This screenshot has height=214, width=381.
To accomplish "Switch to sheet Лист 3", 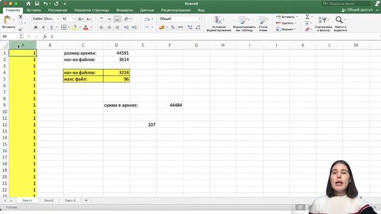I will pyautogui.click(x=70, y=201).
